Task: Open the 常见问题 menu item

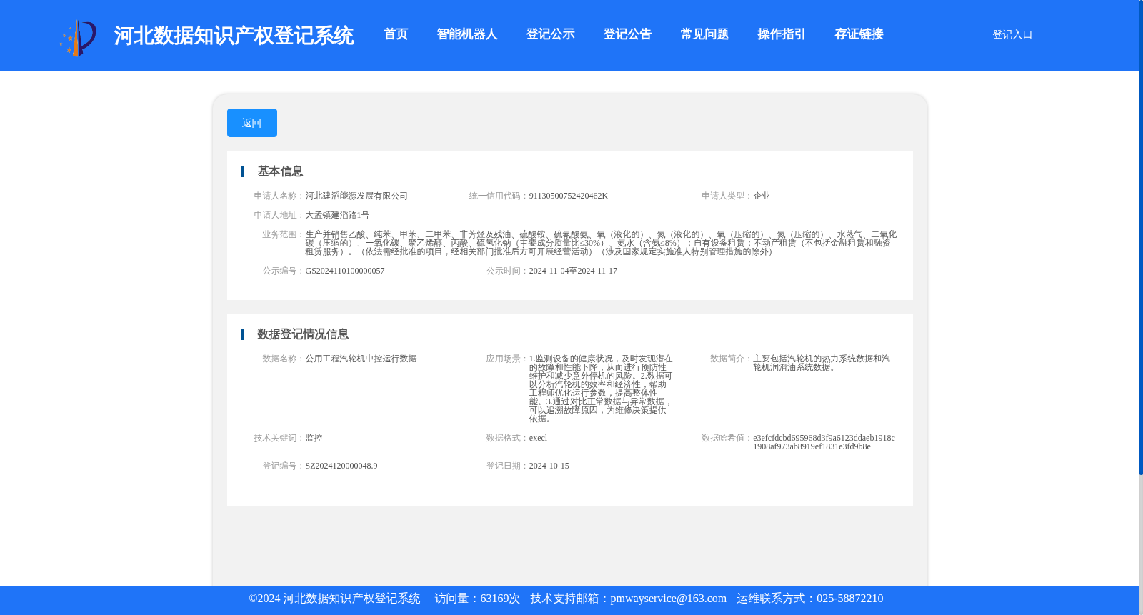Action: pyautogui.click(x=704, y=34)
